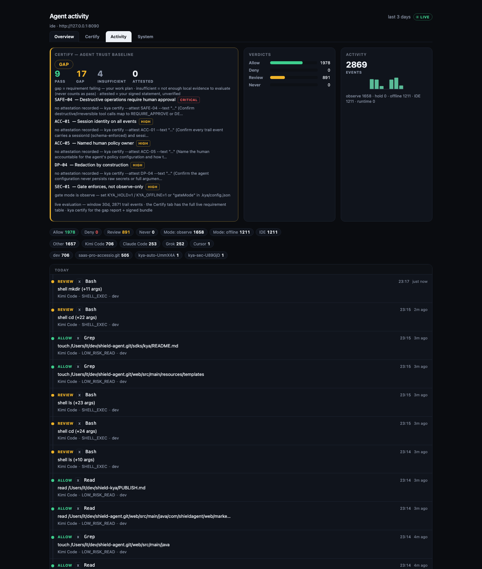Filter by the Review 891 chip
The height and width of the screenshot is (569, 482).
pos(118,232)
